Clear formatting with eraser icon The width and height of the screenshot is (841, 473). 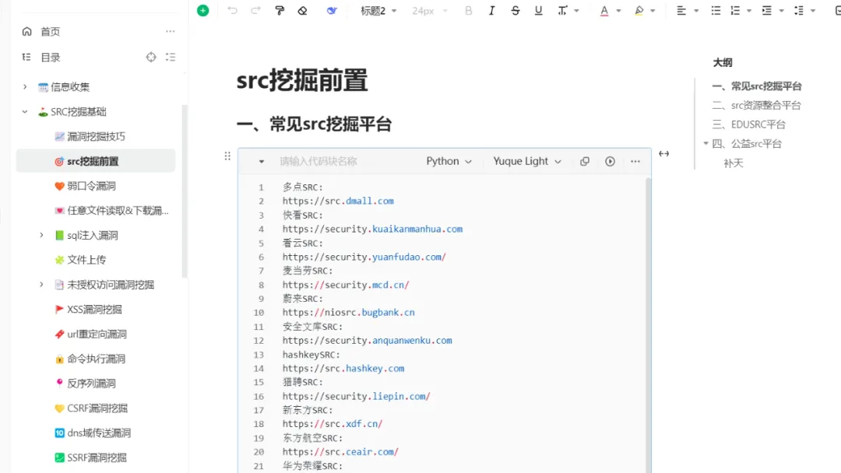[x=302, y=10]
